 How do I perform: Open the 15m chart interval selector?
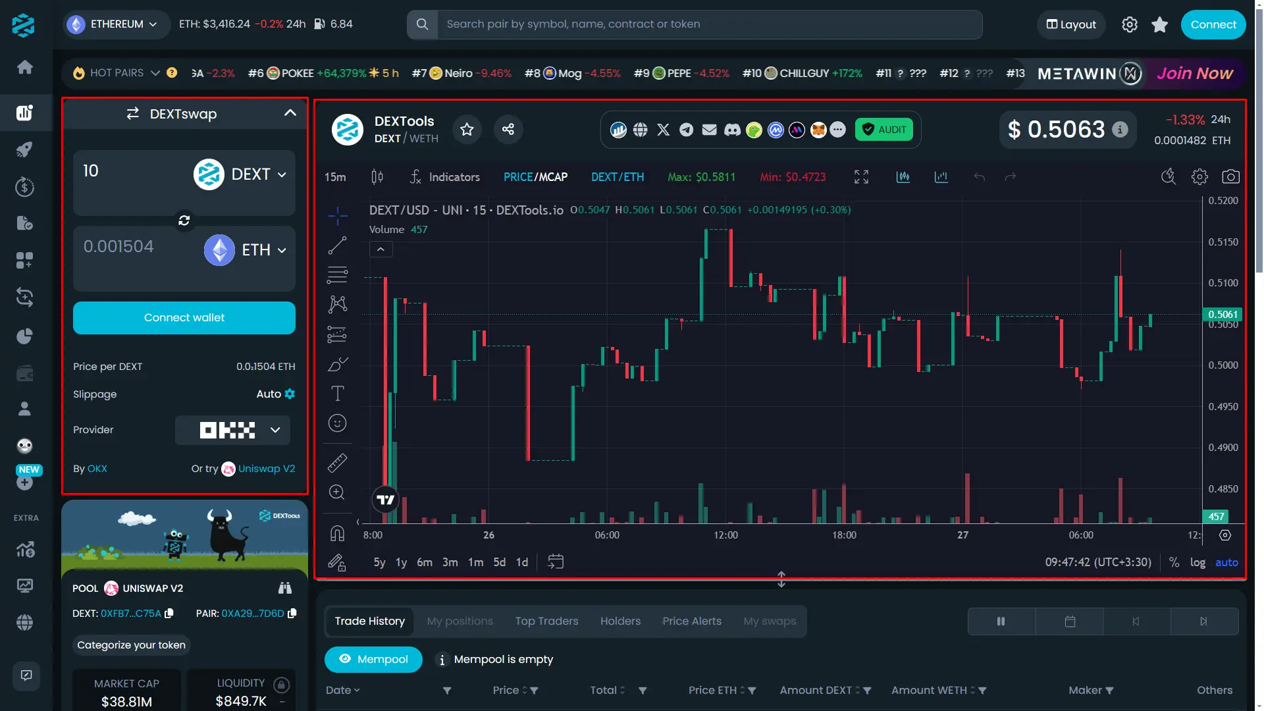[335, 177]
